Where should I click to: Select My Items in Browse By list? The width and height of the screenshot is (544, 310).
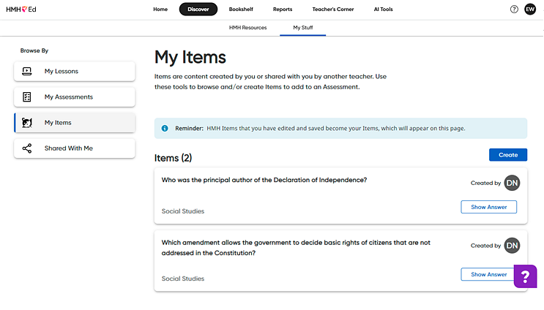click(75, 123)
